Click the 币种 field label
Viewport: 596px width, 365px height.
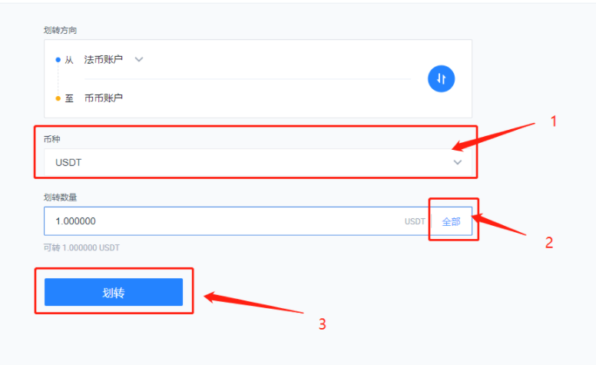(x=51, y=139)
